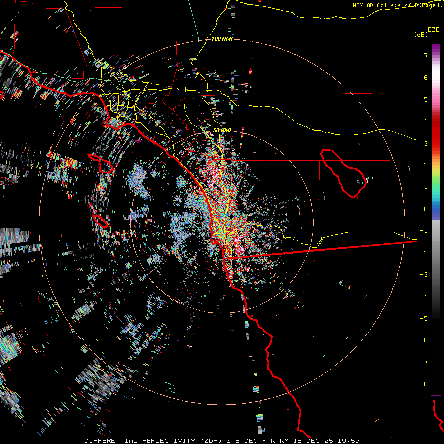The width and height of the screenshot is (444, 444).
Task: Click the black radar site dot at center
Action: (x=232, y=217)
